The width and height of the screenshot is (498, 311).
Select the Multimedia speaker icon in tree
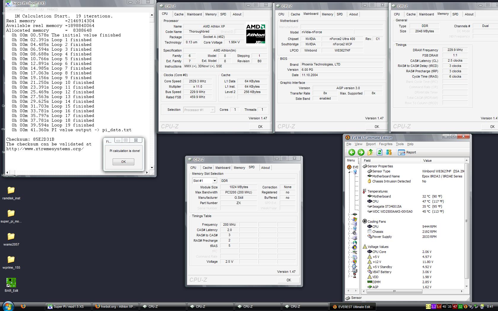pyautogui.click(x=355, y=233)
